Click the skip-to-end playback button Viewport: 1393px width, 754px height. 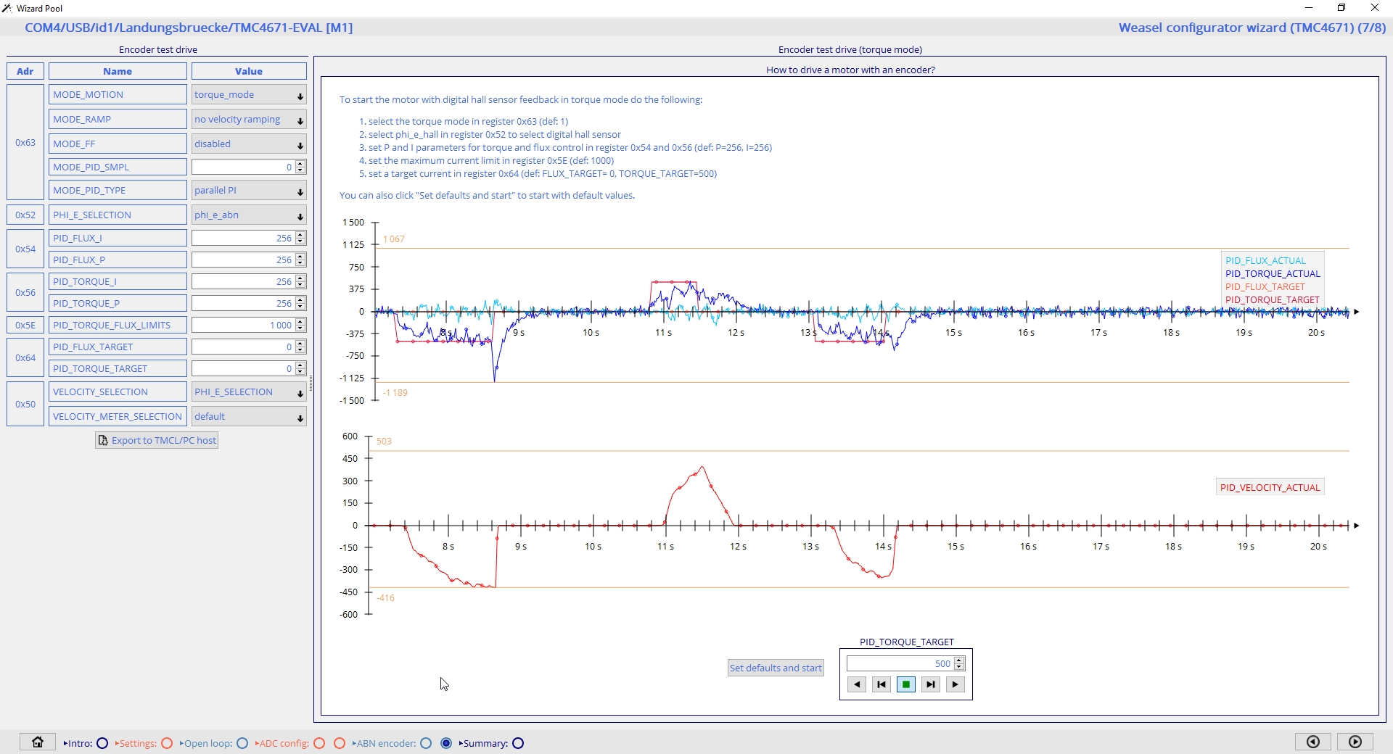tap(931, 684)
